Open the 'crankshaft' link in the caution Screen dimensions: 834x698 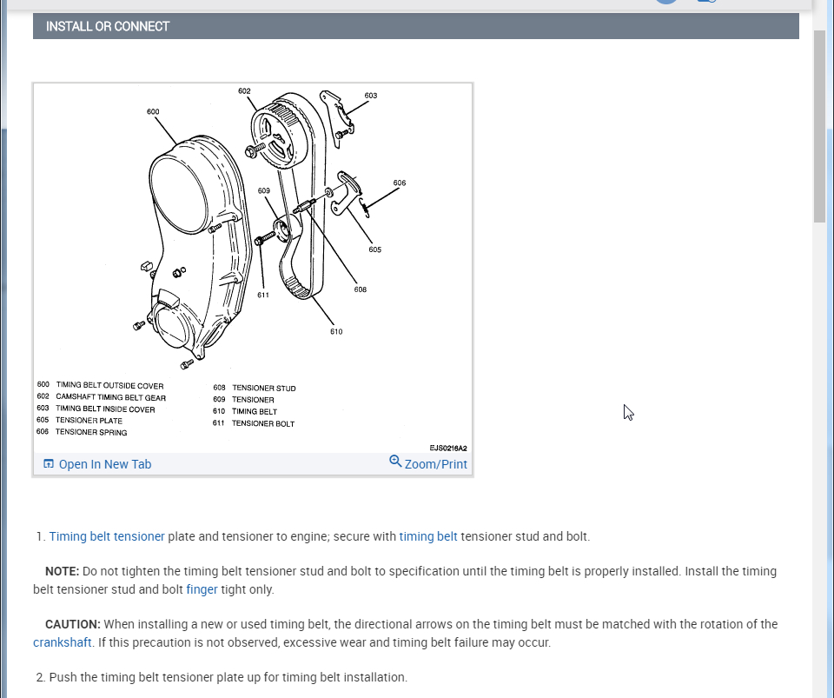pyautogui.click(x=63, y=642)
